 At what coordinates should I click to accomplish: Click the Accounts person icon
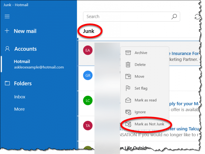pyautogui.click(x=7, y=49)
